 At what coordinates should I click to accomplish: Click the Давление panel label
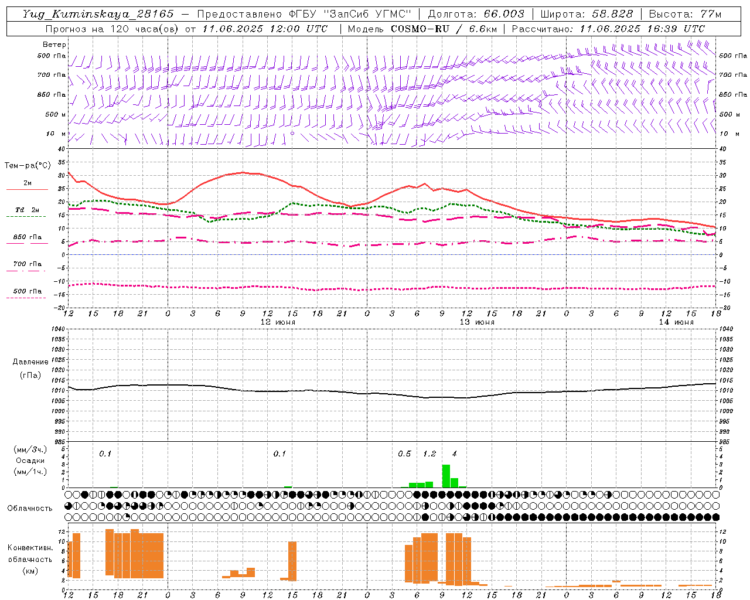30,362
